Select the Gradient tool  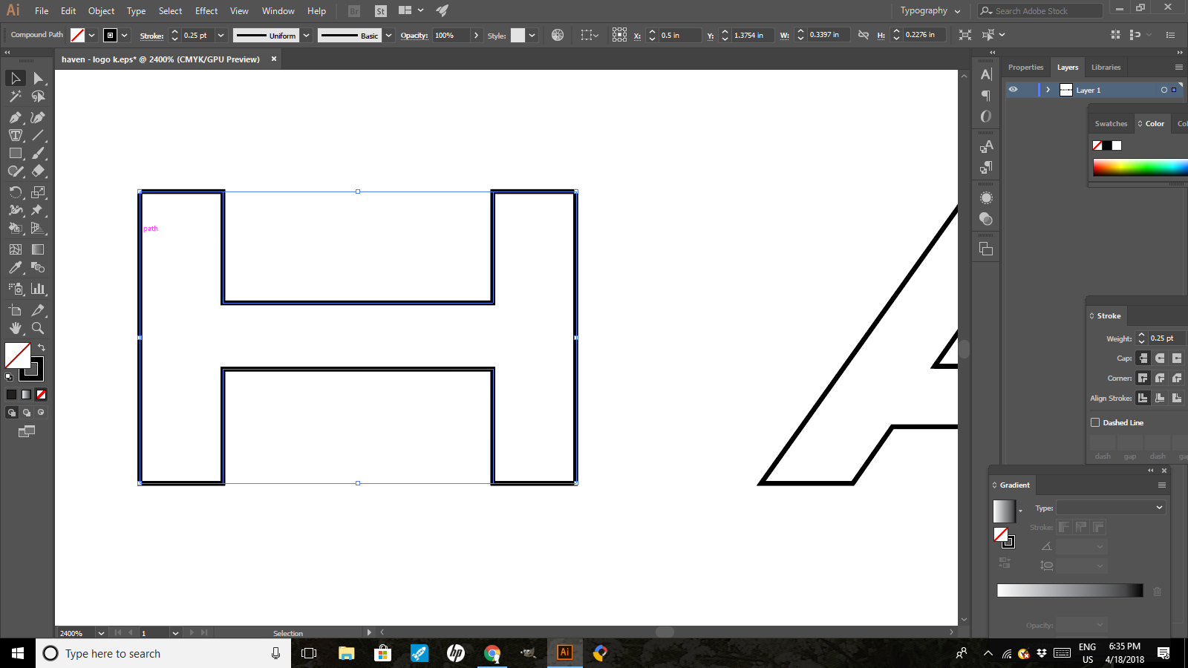tap(38, 249)
